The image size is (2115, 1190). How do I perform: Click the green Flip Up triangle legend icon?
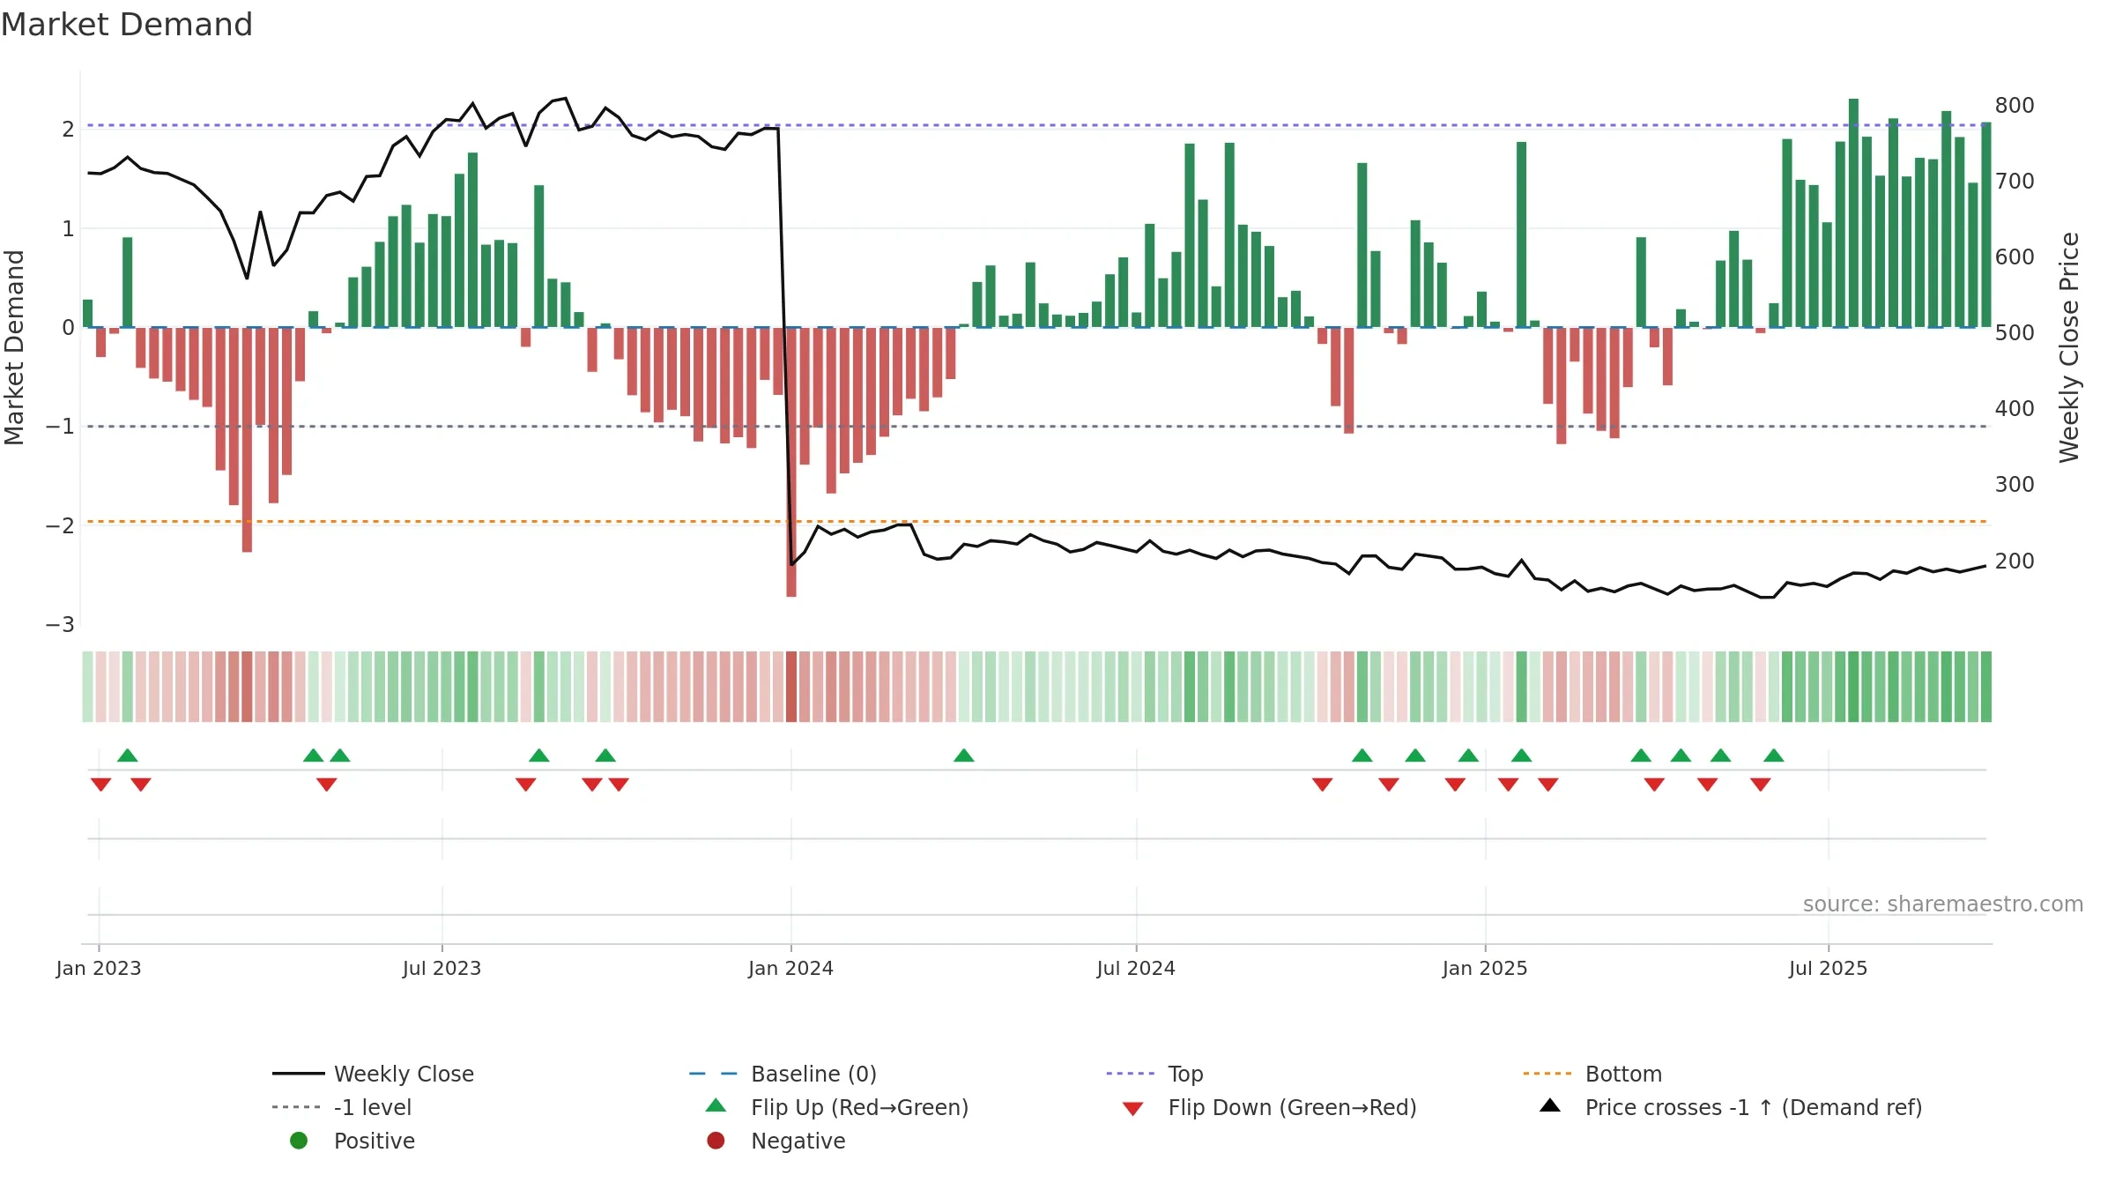coord(716,1105)
